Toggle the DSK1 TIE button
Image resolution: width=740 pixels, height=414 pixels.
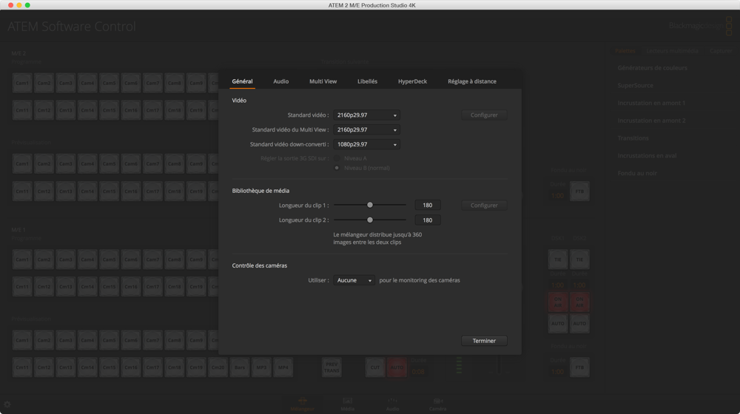(x=558, y=259)
